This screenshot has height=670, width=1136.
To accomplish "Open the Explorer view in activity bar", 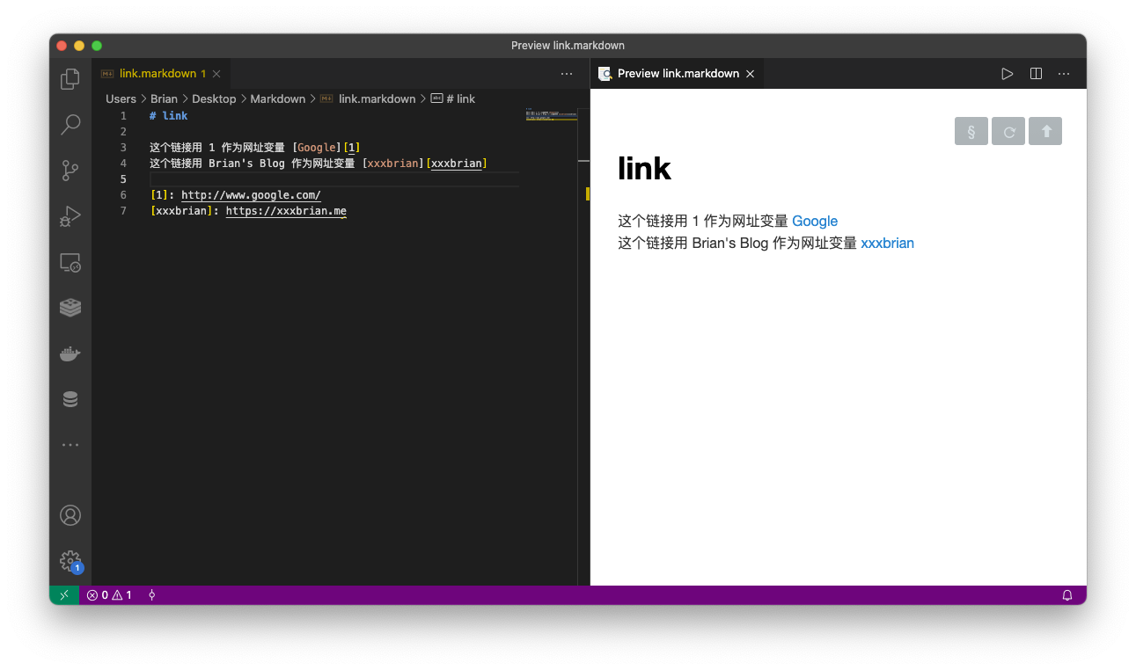I will click(70, 79).
